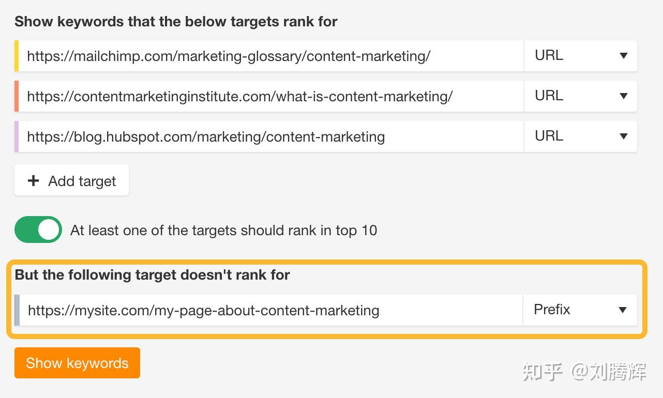Click the yellow marker beside the mailchimp URL

[x=17, y=56]
